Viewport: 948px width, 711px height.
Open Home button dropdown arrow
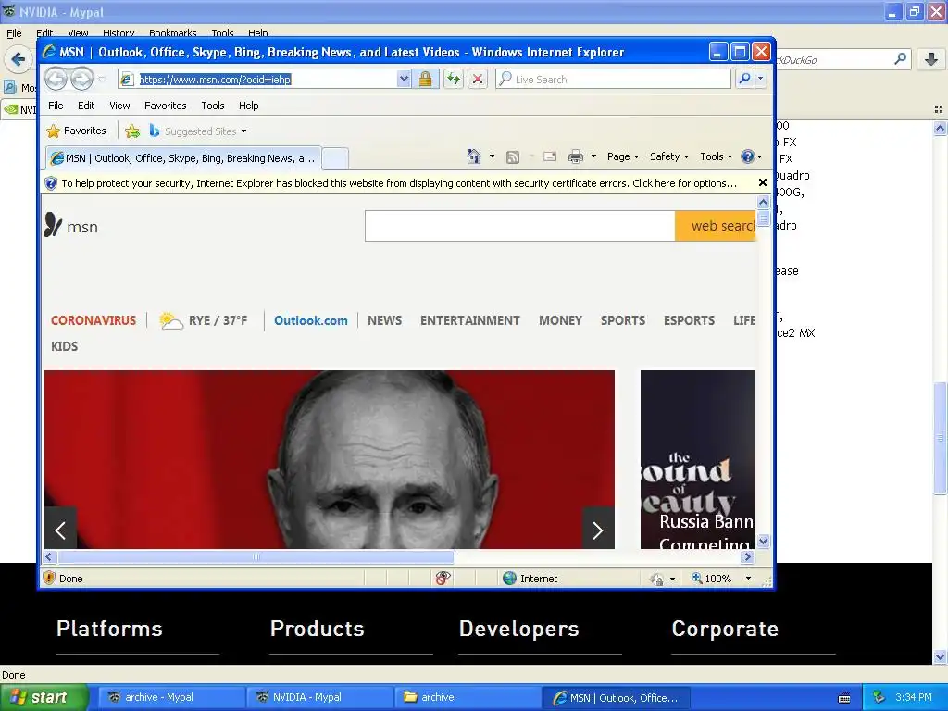click(x=492, y=156)
